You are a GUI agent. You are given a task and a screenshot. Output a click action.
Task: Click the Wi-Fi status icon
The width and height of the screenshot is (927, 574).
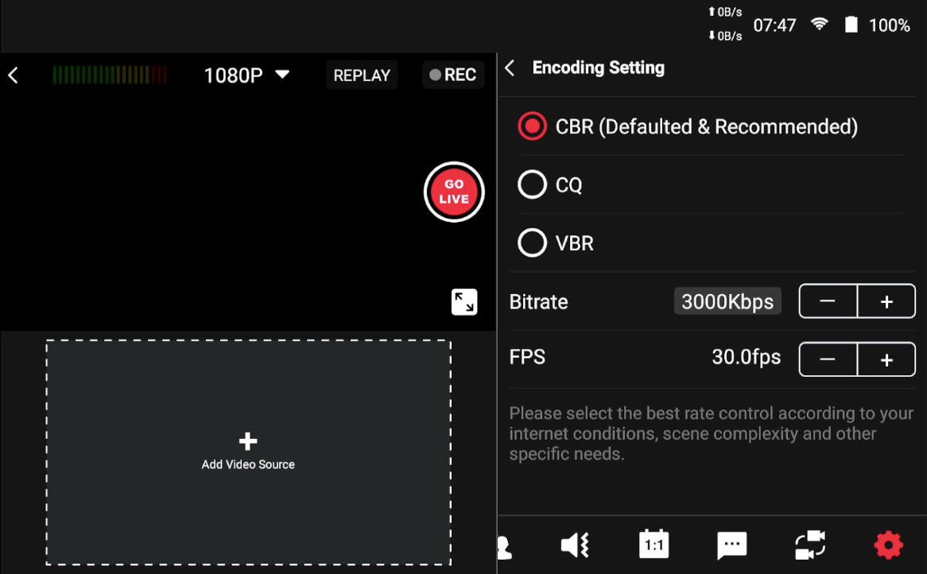(x=820, y=25)
